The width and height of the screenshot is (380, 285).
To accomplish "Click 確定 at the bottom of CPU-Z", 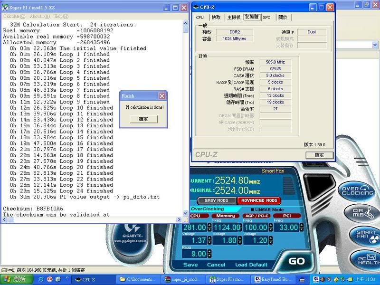I will (319, 155).
